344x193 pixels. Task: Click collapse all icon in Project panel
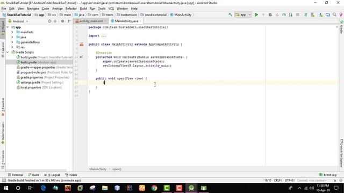click(x=55, y=21)
